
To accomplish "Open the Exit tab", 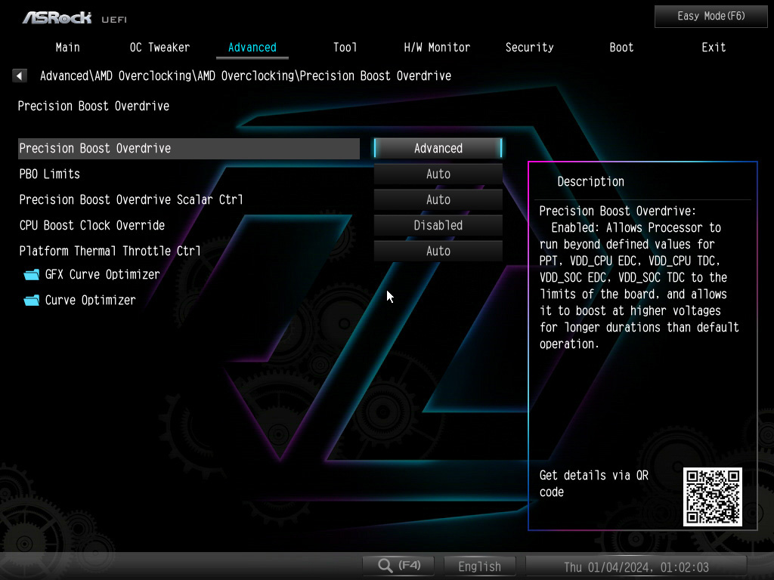I will point(714,48).
